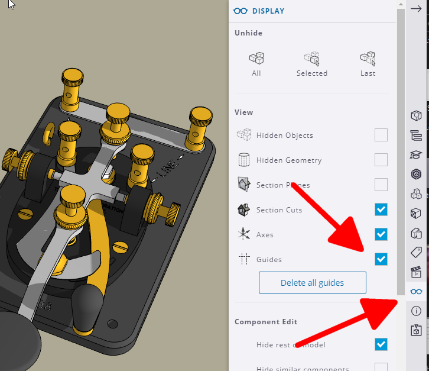Open the Model Info panel icon

pos(416,311)
